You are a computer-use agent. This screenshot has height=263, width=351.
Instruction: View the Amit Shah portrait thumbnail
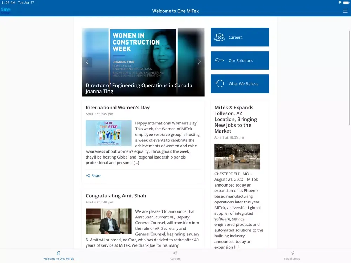tap(108, 221)
